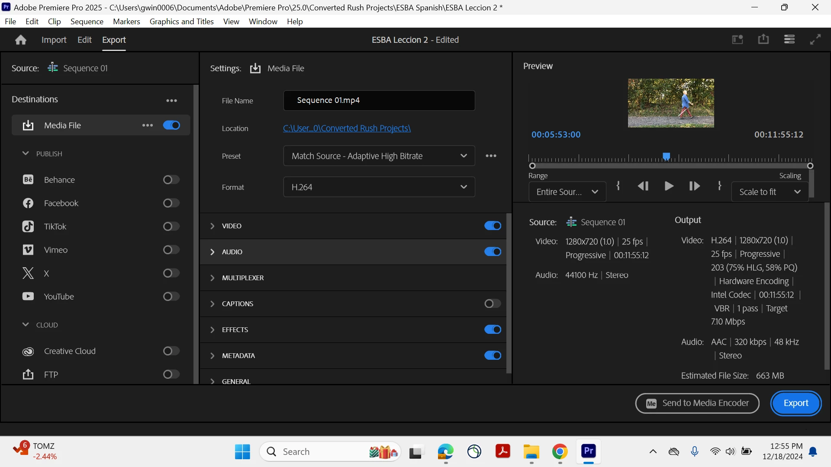
Task: Step forward one frame in preview
Action: (694, 186)
